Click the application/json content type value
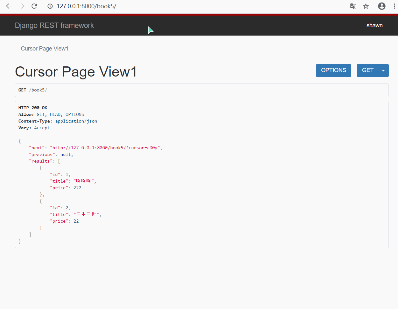 click(x=76, y=121)
